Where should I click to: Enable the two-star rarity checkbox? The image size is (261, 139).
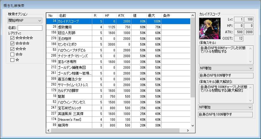[x=12, y=54]
